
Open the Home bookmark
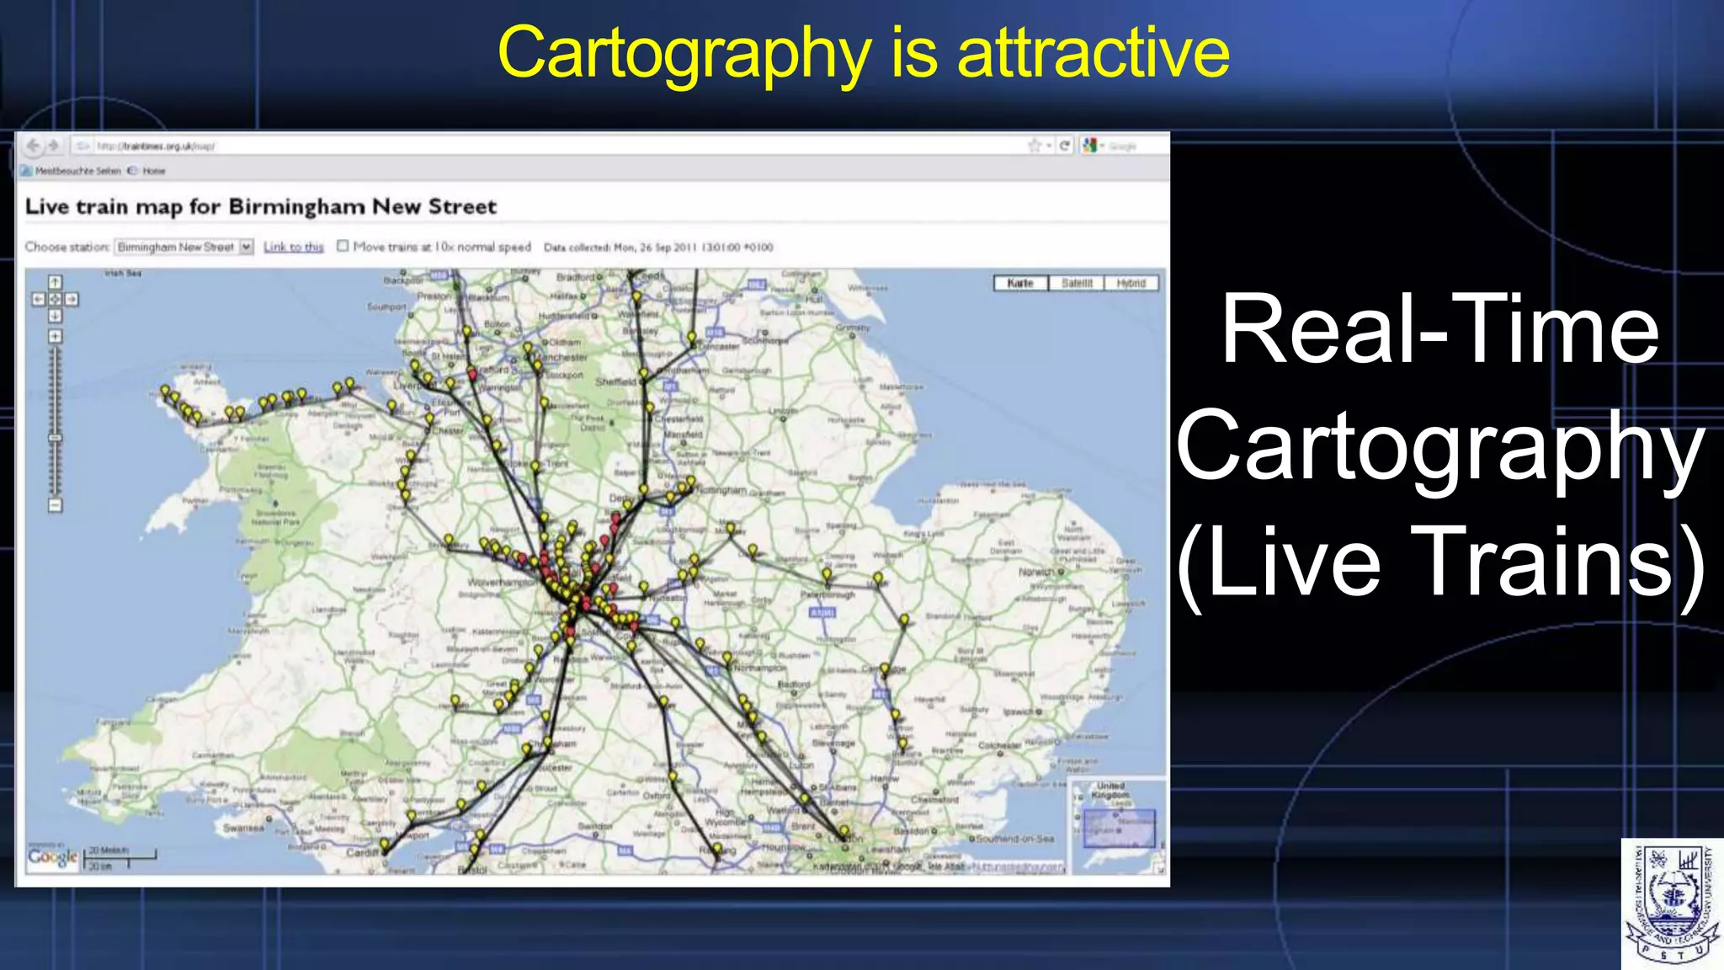[147, 171]
